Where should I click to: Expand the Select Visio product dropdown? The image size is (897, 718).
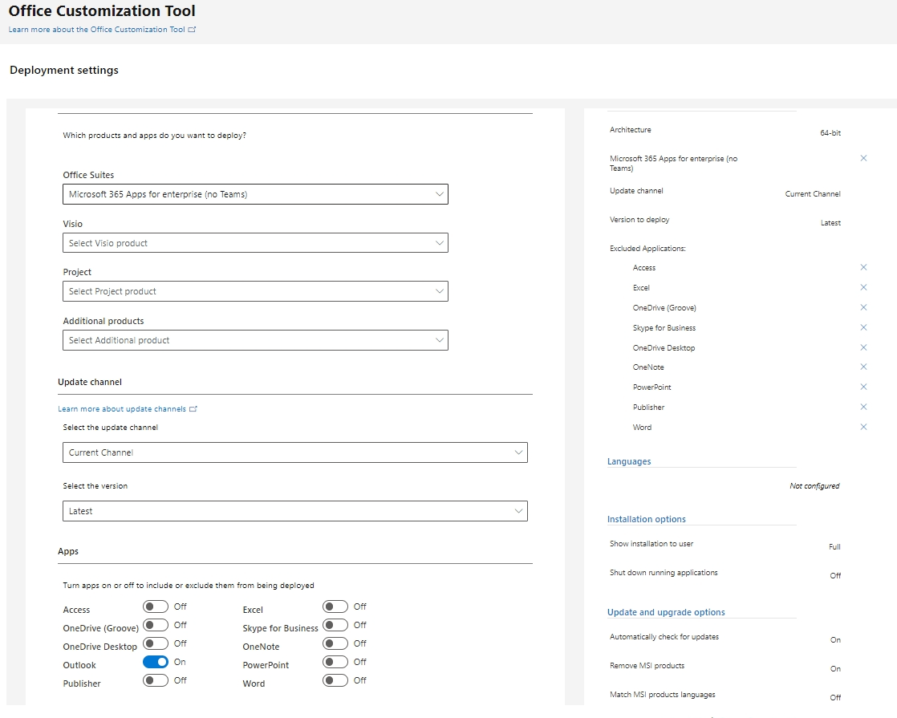(x=255, y=243)
